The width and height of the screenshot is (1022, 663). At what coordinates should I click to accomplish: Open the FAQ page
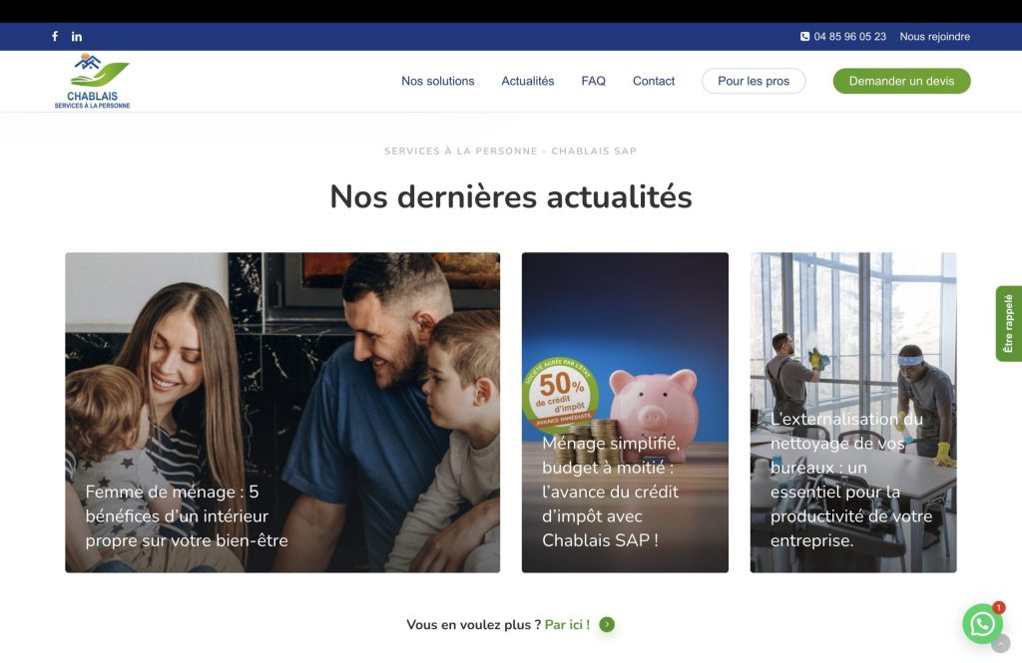pos(594,81)
